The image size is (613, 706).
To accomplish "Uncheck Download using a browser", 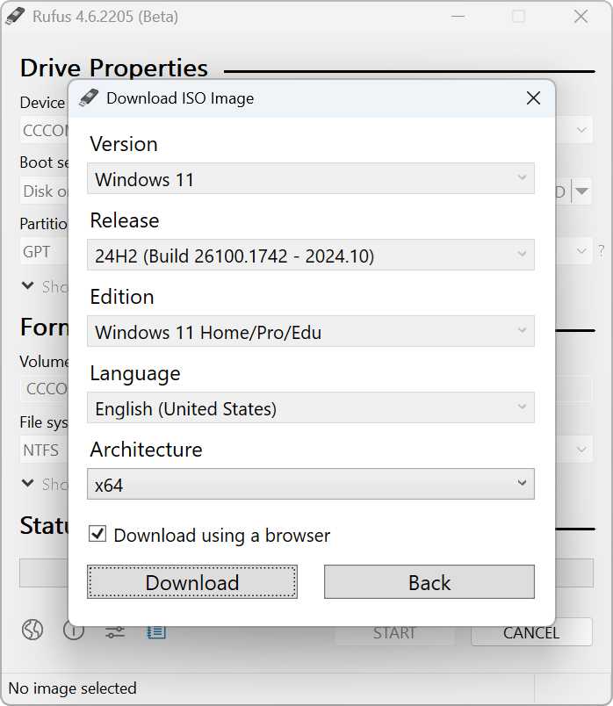I will pos(98,534).
